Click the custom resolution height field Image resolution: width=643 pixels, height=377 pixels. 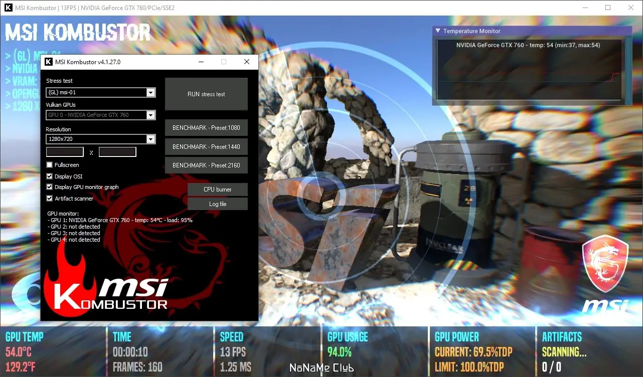tap(117, 152)
